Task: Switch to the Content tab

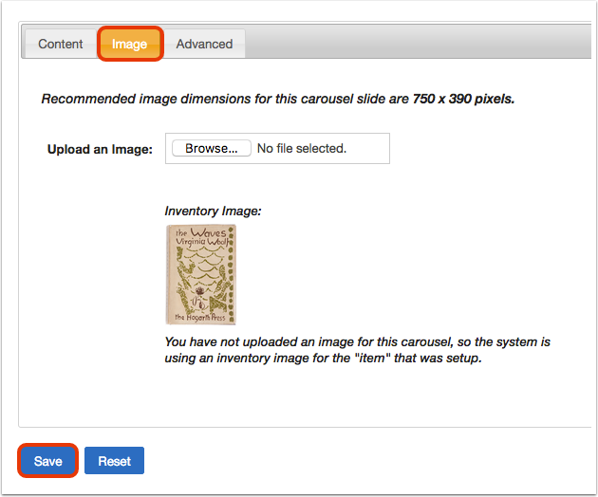Action: [x=61, y=44]
